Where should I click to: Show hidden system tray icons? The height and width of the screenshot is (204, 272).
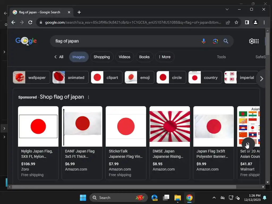tap(214, 198)
